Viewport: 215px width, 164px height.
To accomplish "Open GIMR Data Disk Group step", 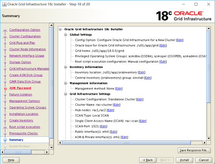I will (25, 81).
